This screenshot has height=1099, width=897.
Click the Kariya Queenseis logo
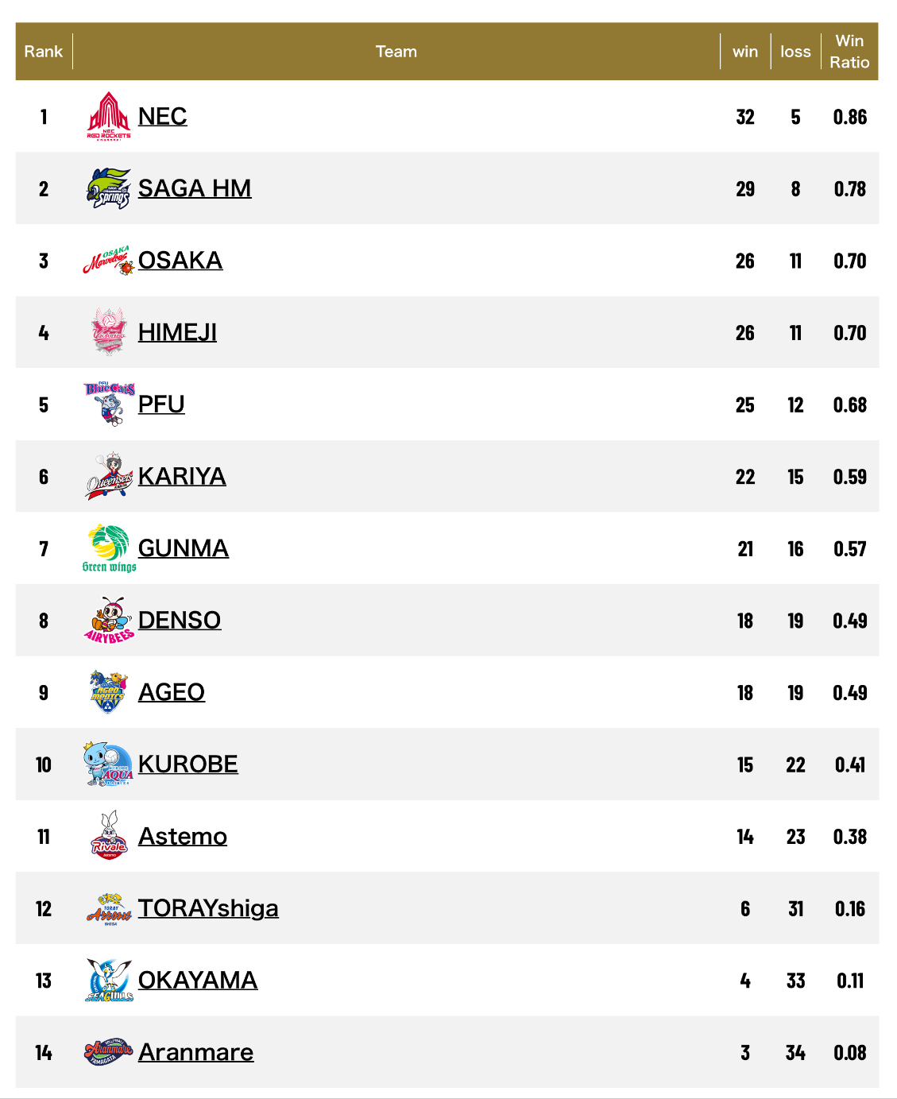pos(109,477)
